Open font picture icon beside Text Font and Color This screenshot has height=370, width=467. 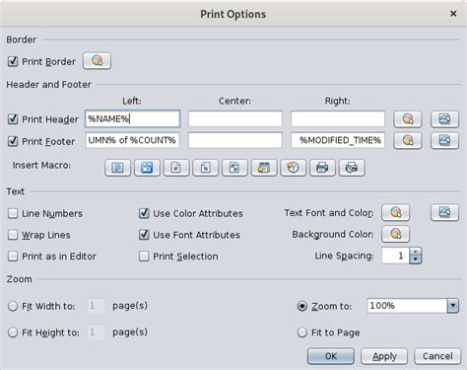pos(444,213)
